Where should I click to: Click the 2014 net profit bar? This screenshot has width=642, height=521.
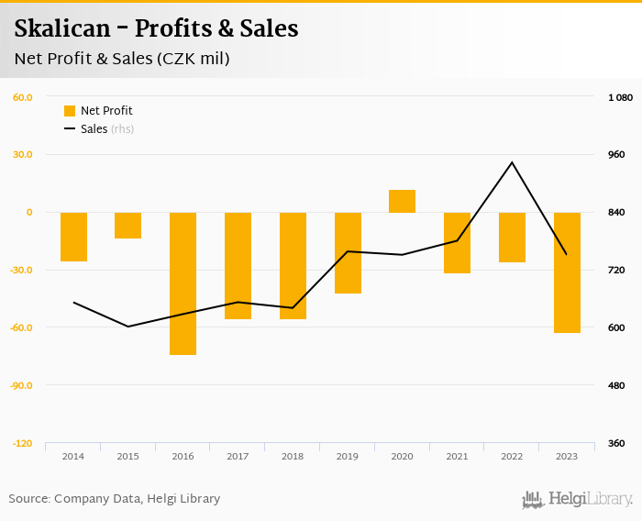pos(73,237)
